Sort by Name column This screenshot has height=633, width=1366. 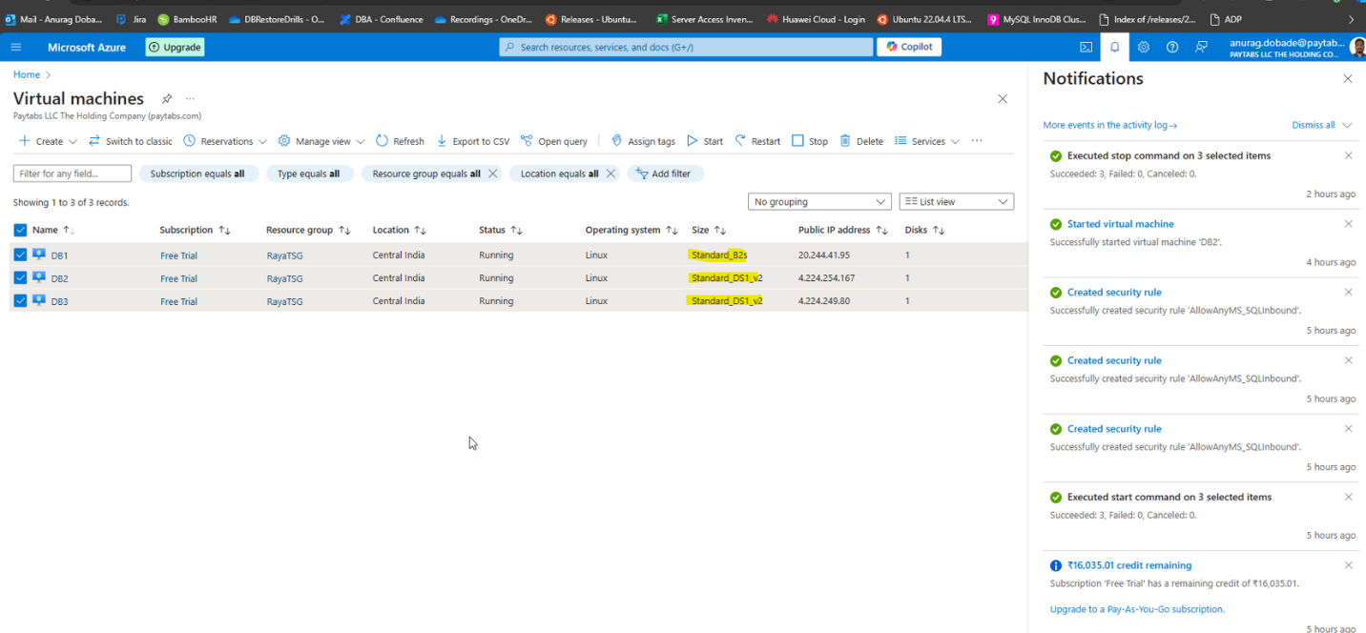[53, 230]
